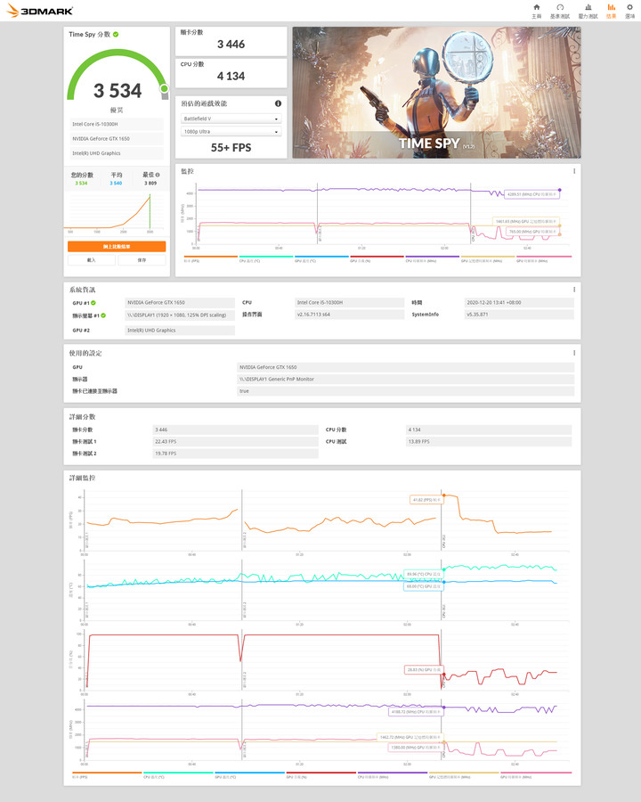Screen dimensions: 641x802
Task: Open the settings used panel three-dot menu
Action: (574, 353)
